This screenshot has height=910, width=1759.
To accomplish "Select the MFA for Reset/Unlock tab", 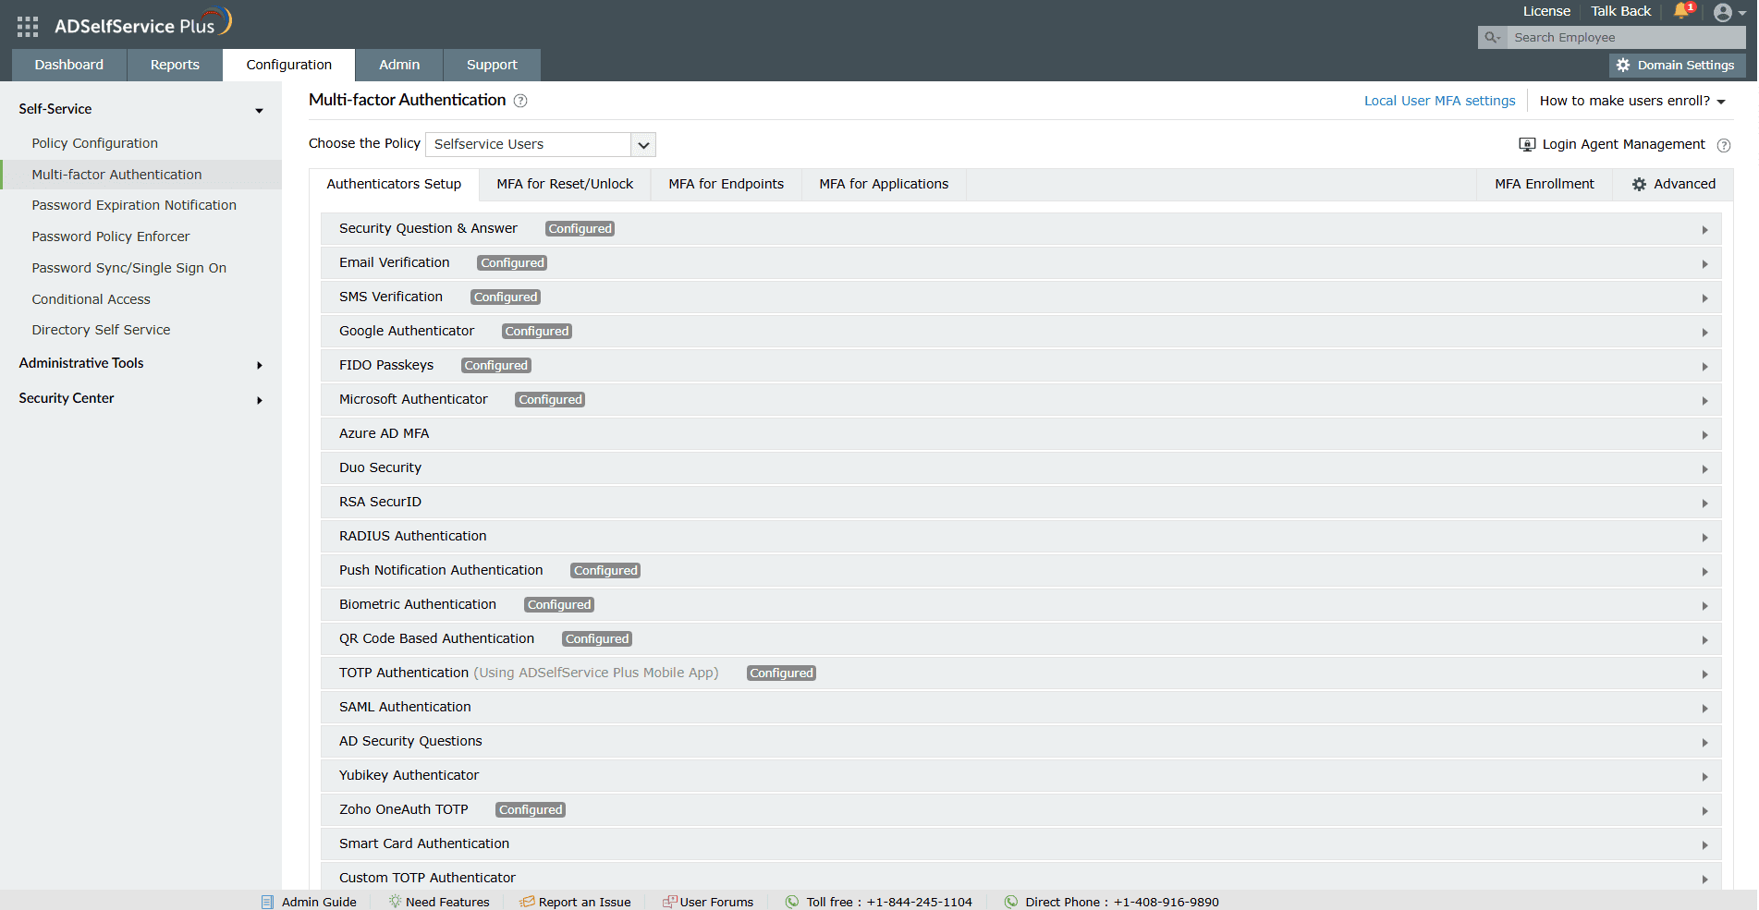I will [x=565, y=184].
